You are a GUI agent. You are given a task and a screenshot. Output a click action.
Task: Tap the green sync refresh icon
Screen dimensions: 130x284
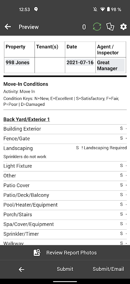[97, 27]
